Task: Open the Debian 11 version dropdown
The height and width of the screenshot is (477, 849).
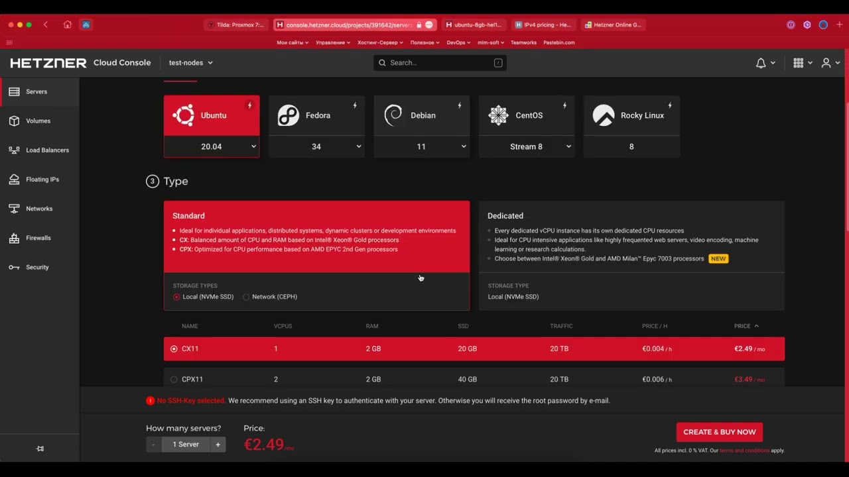Action: click(x=422, y=146)
